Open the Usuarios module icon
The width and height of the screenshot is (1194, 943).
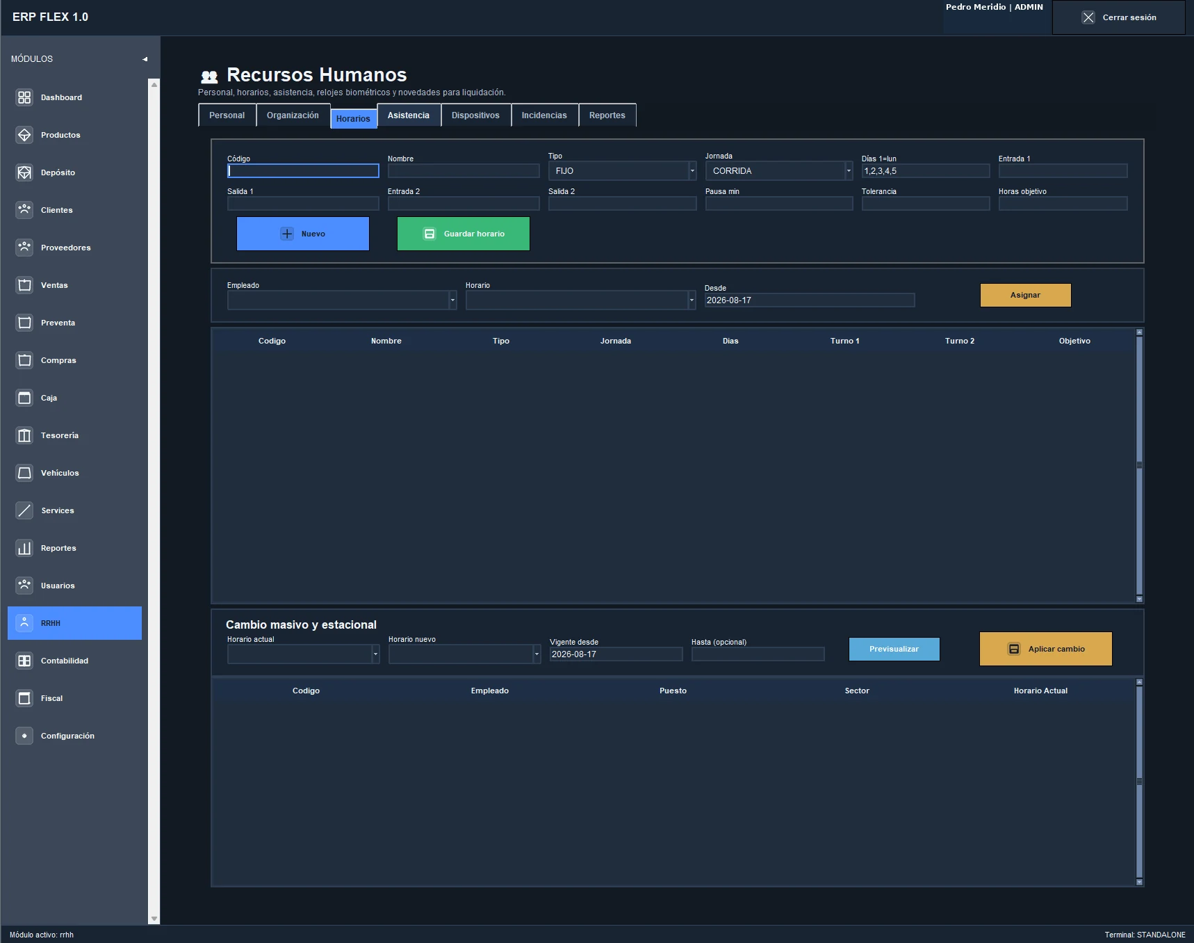24,586
